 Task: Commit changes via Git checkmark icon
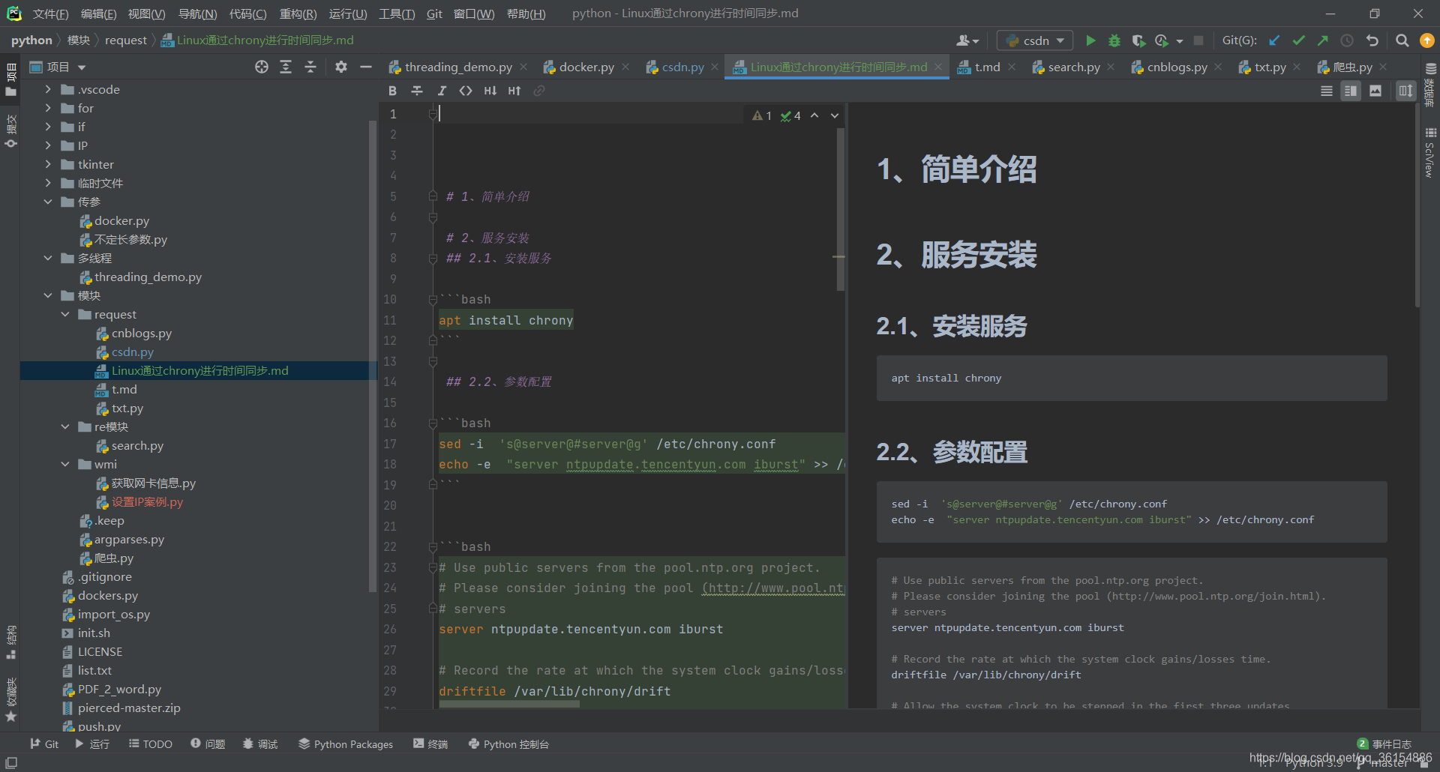point(1298,40)
